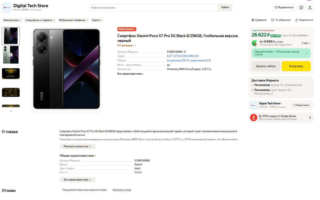Copy the article number with copy icon
This screenshot has width=320, height=200.
point(185,52)
